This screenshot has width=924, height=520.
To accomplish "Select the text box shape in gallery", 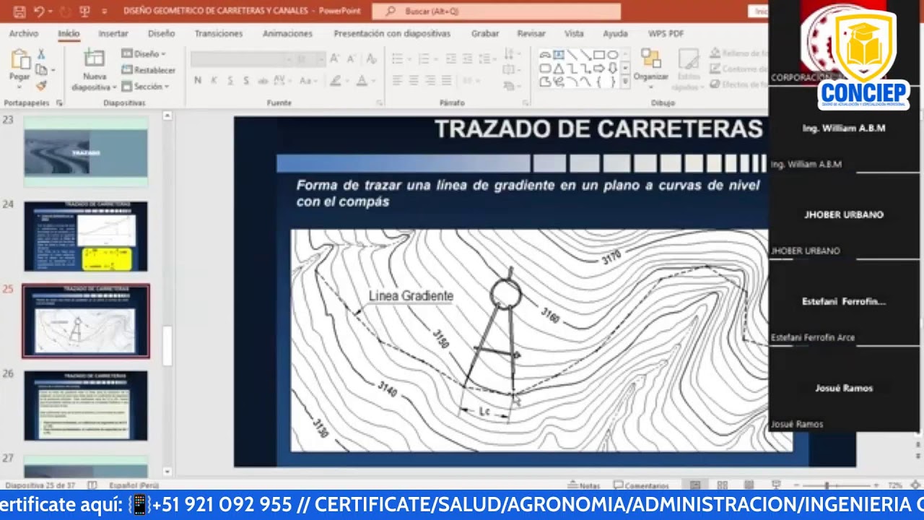I will [x=559, y=55].
